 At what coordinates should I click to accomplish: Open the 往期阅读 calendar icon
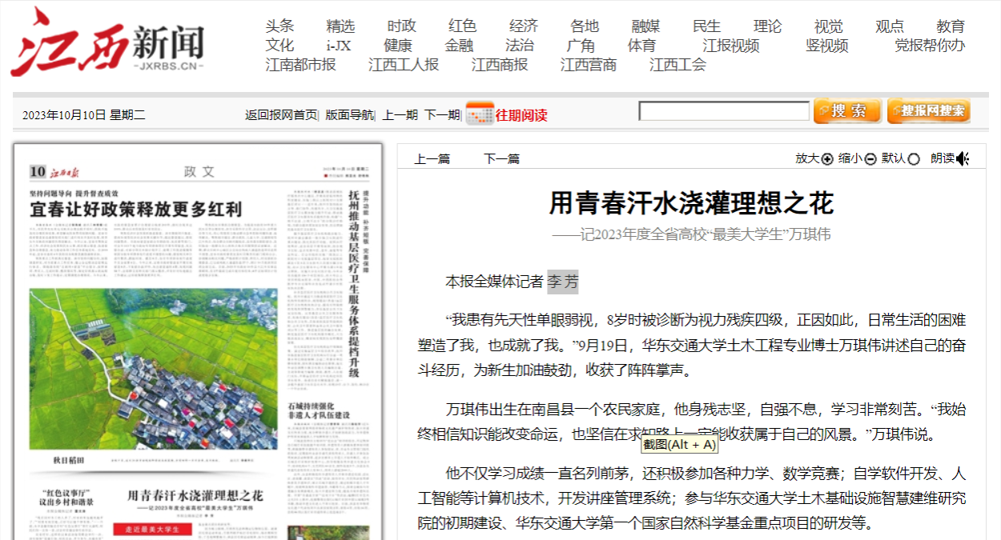tap(479, 114)
